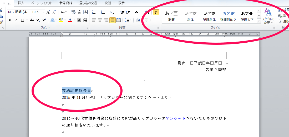Switch to the 差し込み文書 tab

pyautogui.click(x=88, y=3)
